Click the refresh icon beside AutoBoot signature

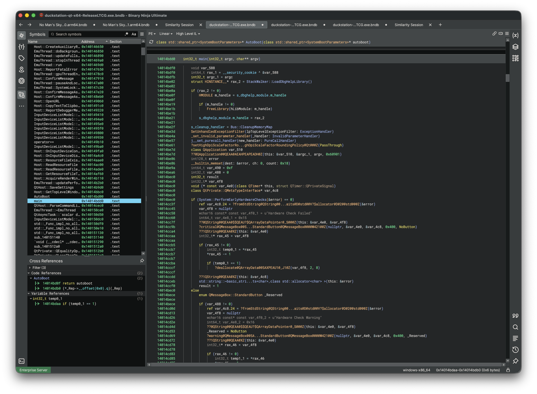coord(151,42)
